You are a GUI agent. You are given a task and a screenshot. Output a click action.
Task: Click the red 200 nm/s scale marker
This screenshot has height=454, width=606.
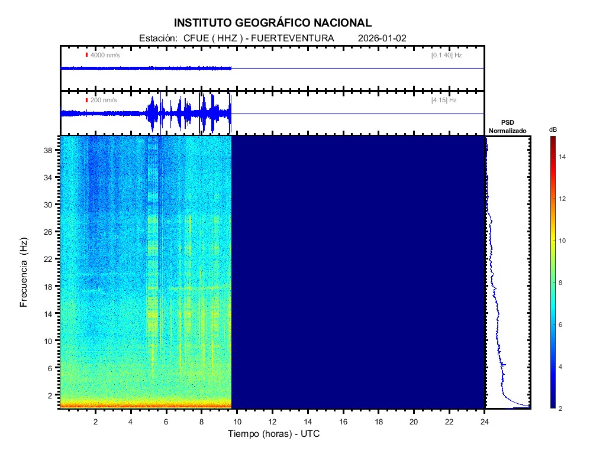[x=86, y=100]
